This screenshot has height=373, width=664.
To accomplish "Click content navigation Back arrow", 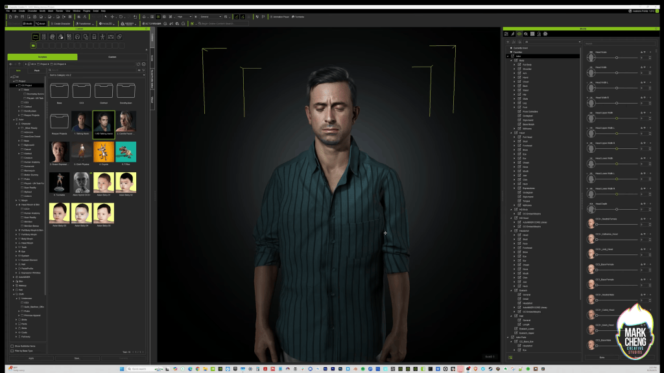I will pos(11,64).
